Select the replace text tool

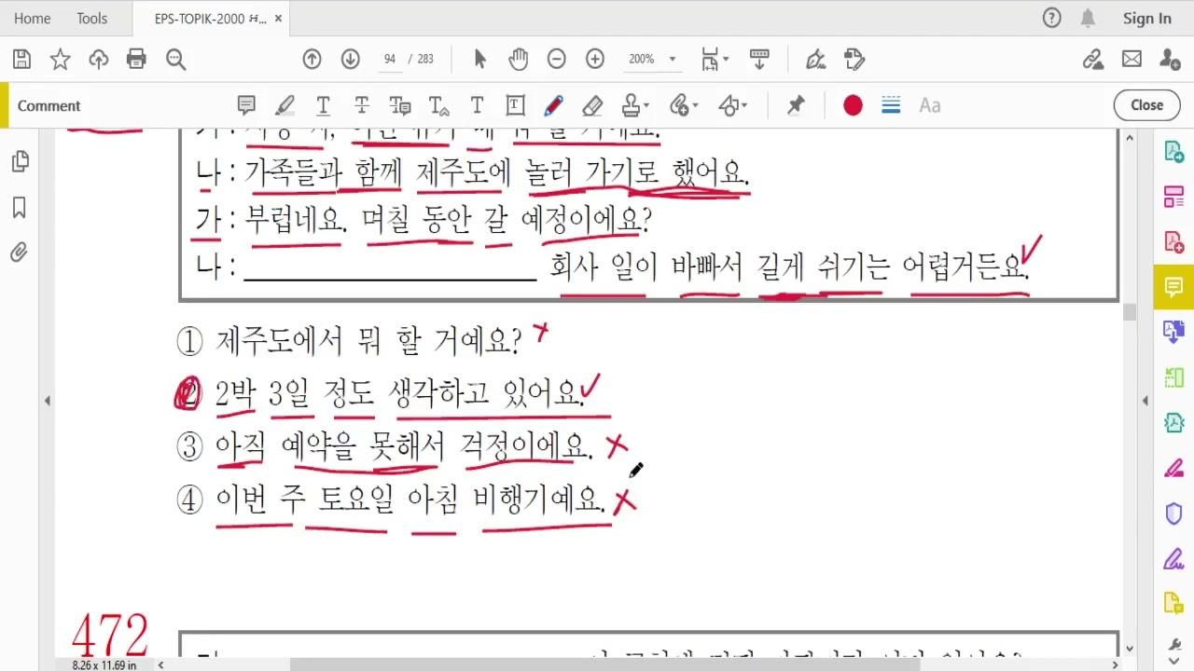400,105
